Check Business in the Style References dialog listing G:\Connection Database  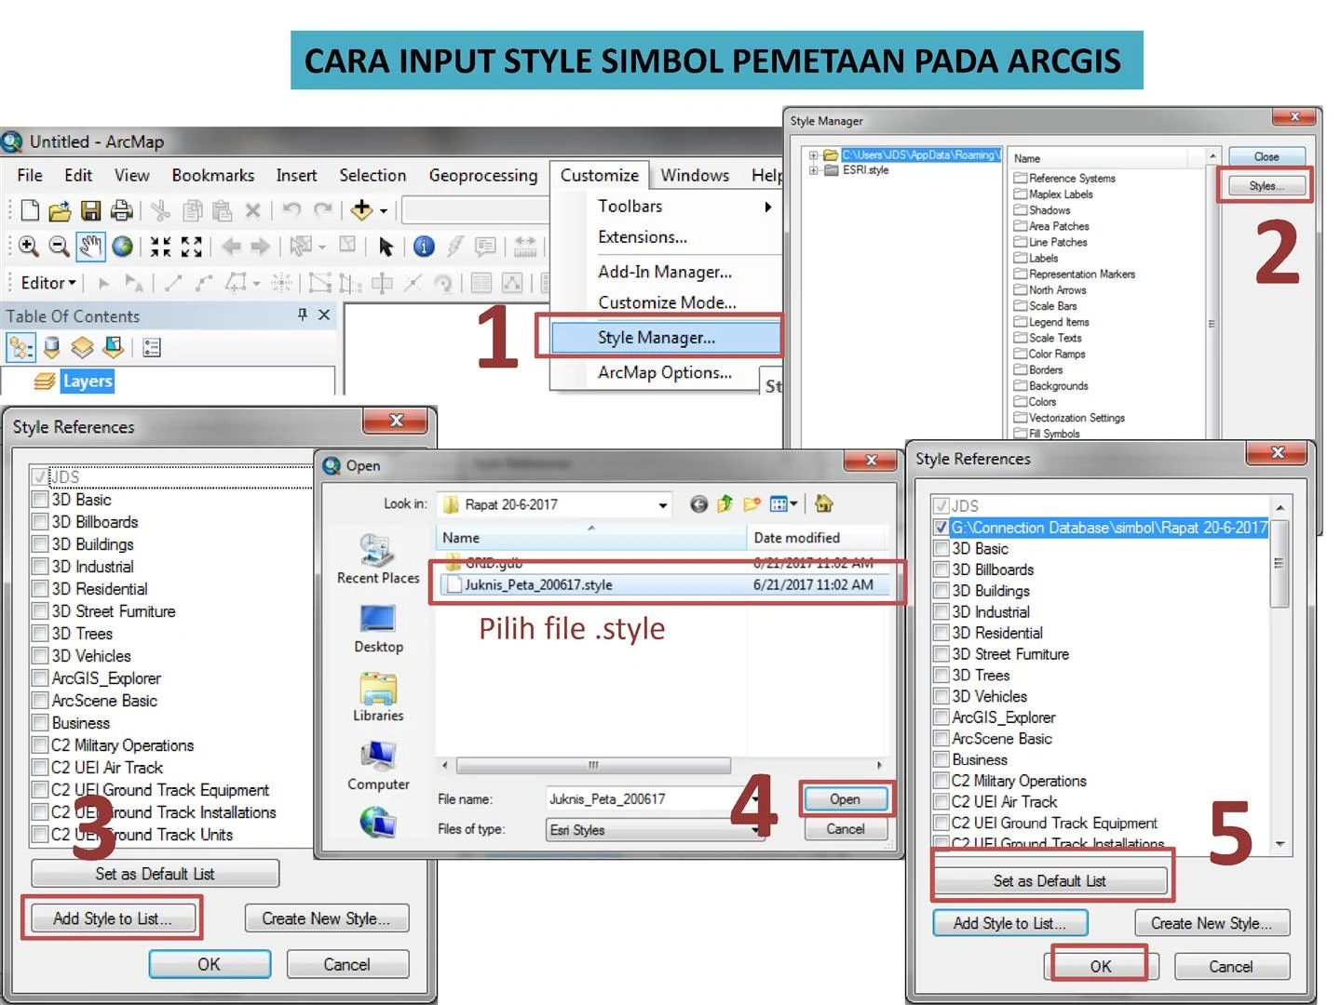[x=941, y=760]
